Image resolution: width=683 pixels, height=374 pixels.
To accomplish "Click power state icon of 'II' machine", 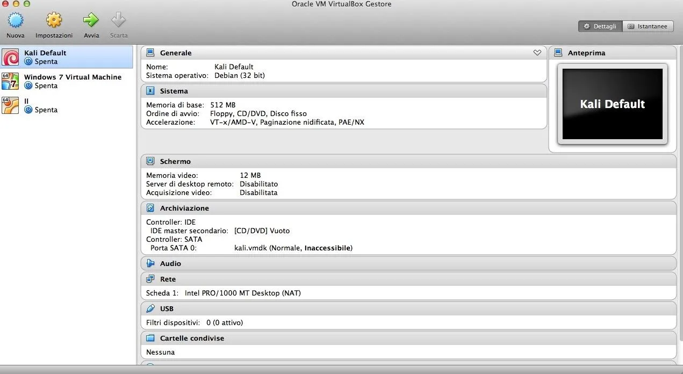I will (x=28, y=110).
